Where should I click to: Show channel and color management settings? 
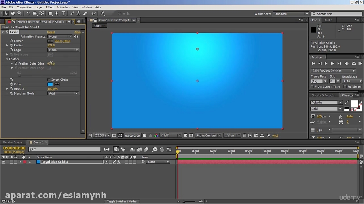(x=156, y=135)
